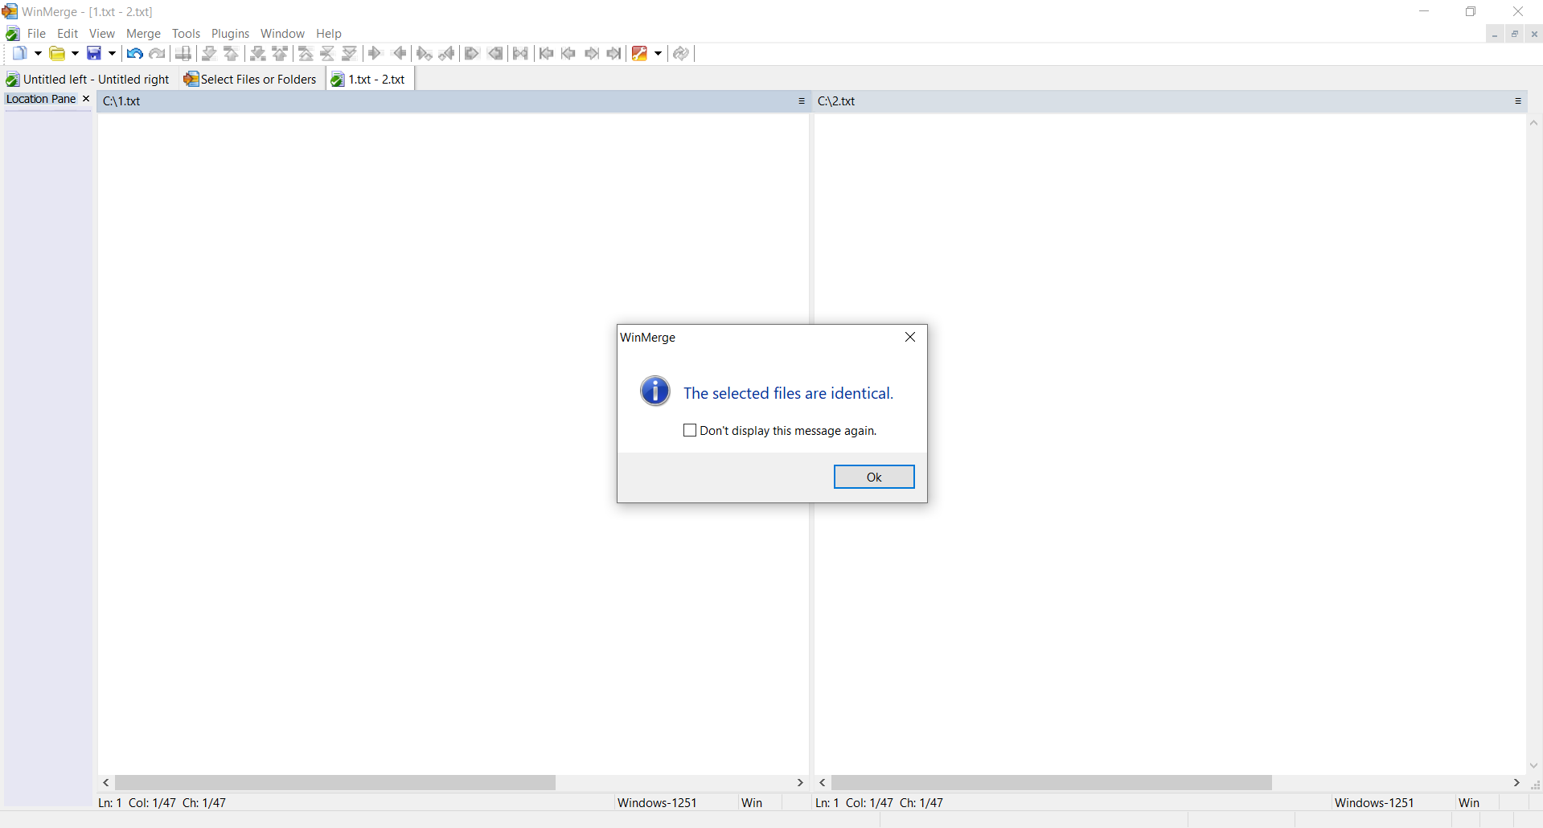
Task: Open the Merge menu
Action: pyautogui.click(x=143, y=34)
